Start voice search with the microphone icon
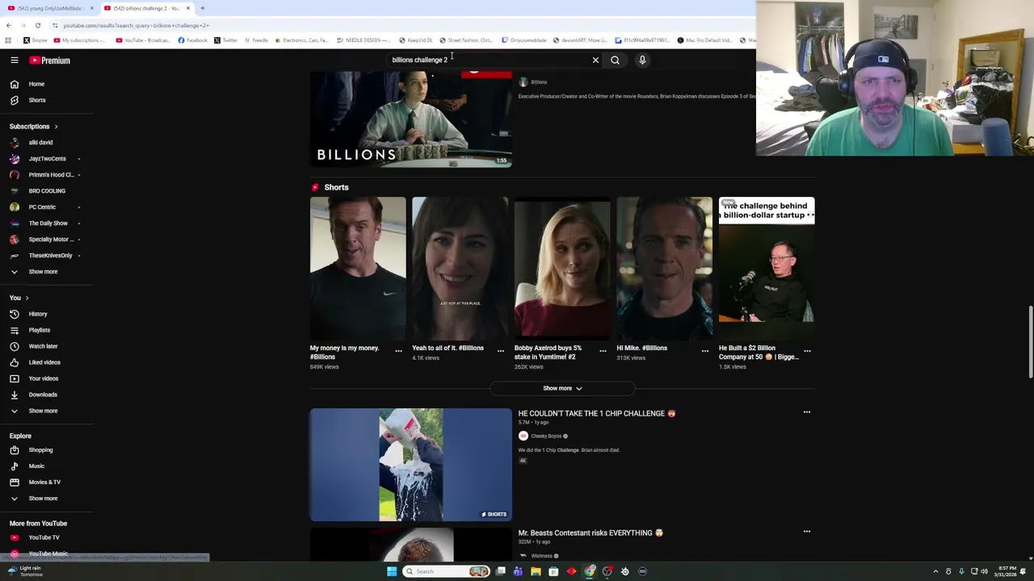Image resolution: width=1034 pixels, height=581 pixels. pos(642,60)
